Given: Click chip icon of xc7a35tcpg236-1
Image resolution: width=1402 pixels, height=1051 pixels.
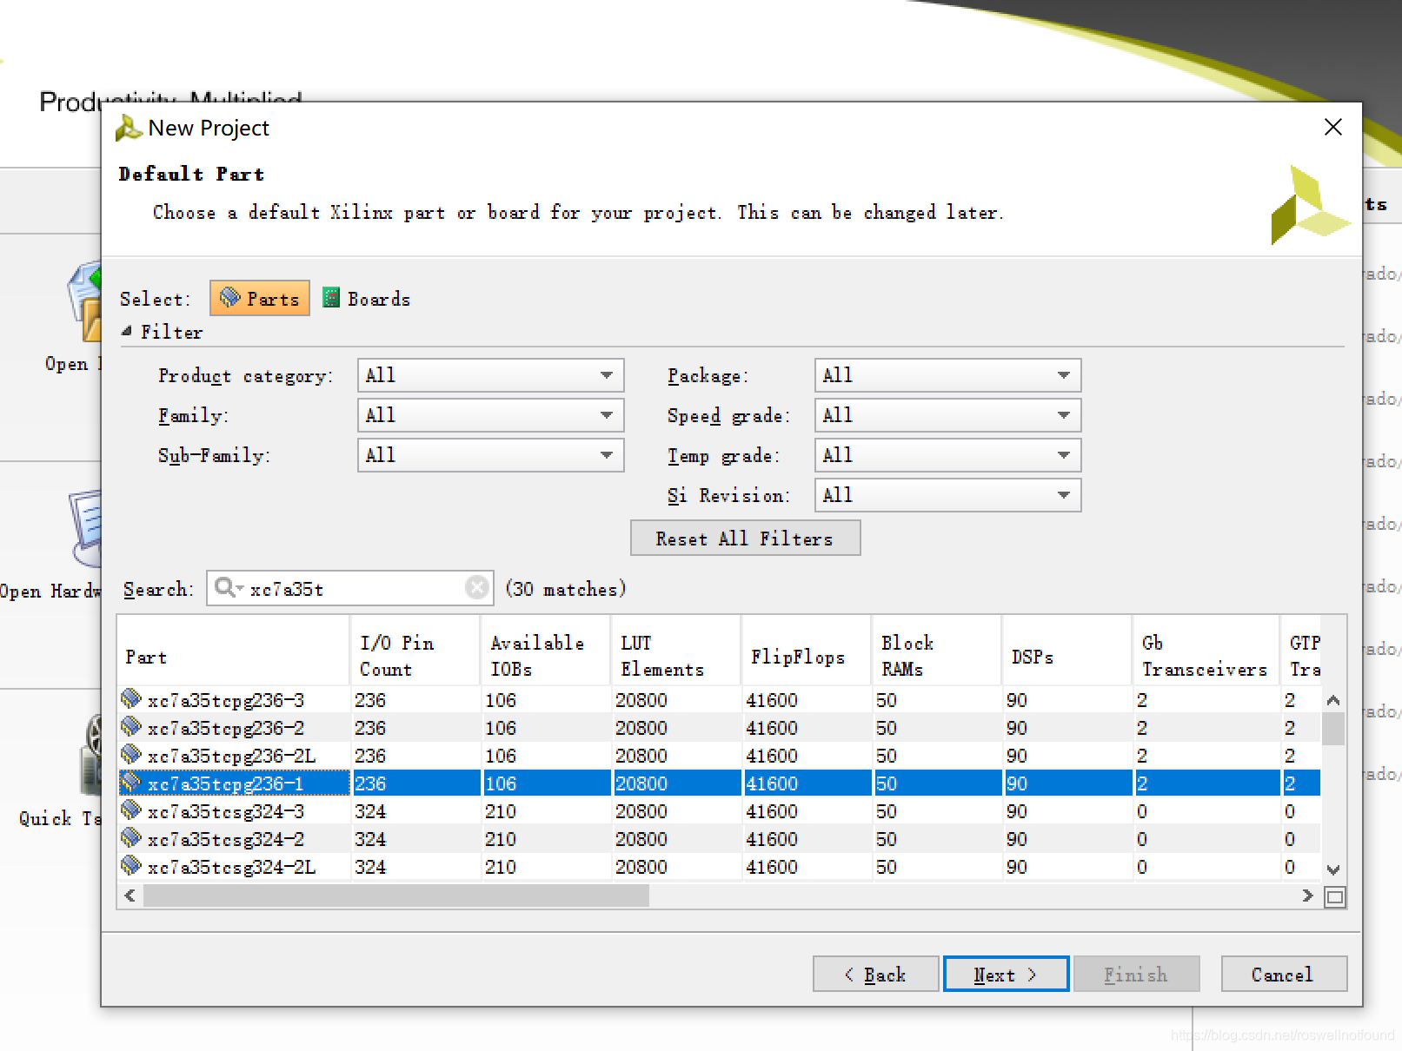Looking at the screenshot, I should click(131, 782).
